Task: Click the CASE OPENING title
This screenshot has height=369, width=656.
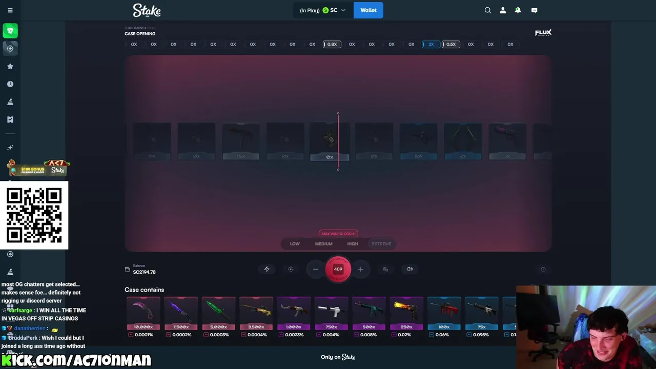Action: coord(140,34)
